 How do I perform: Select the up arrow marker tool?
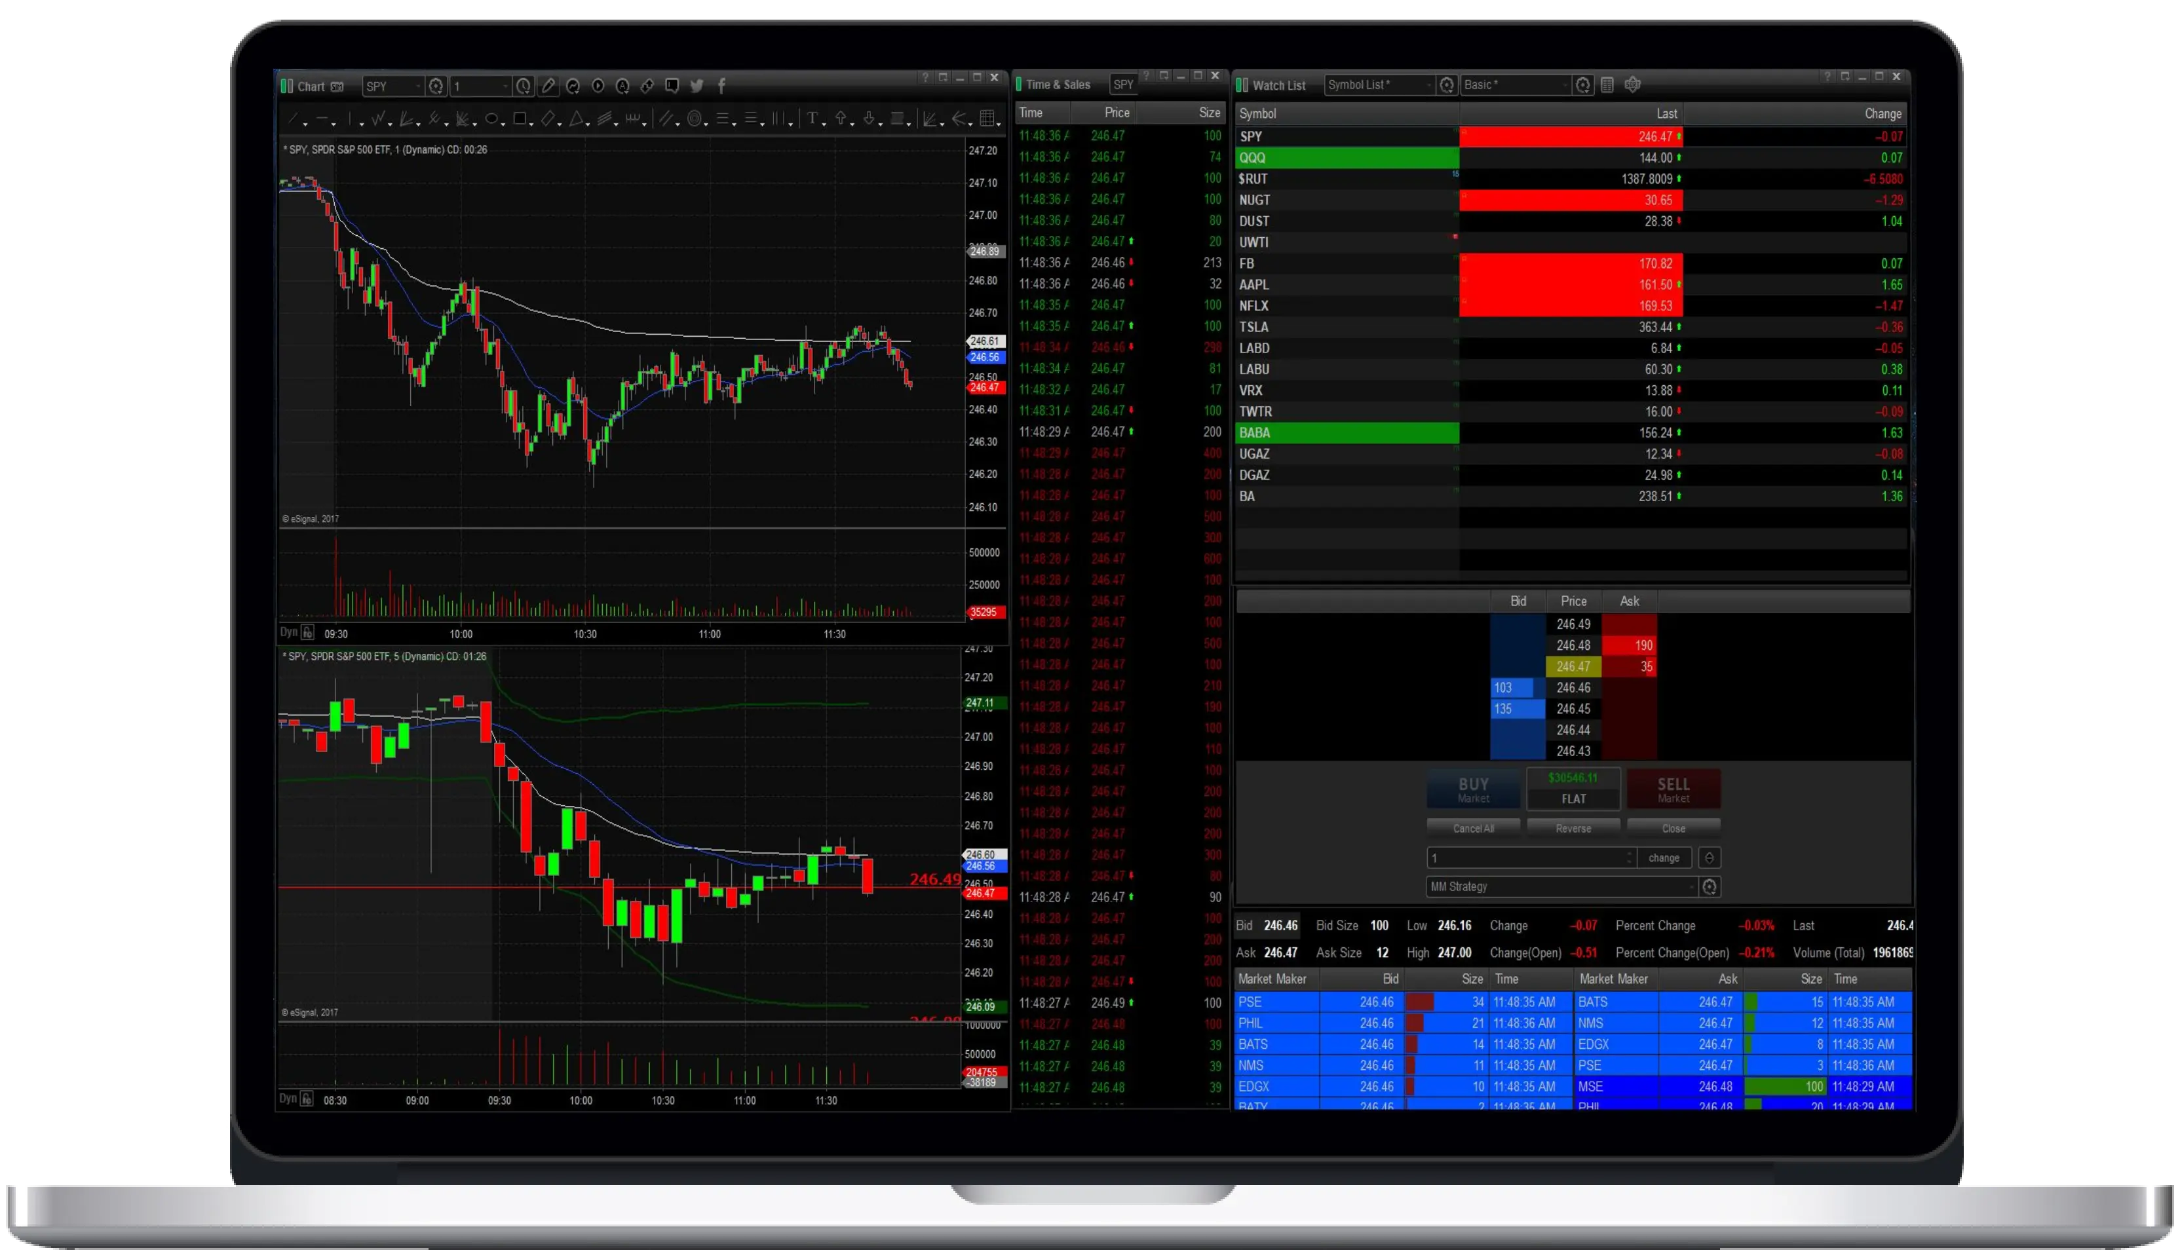click(841, 119)
